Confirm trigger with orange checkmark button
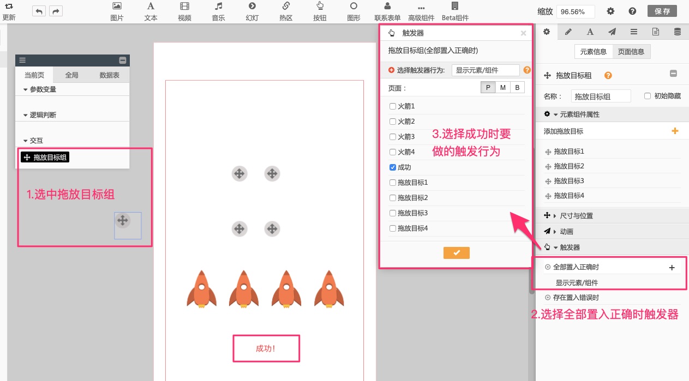689x381 pixels. click(x=456, y=252)
